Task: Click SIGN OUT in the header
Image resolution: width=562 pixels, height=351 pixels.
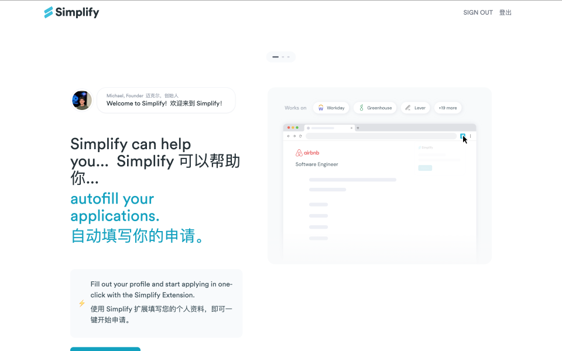Action: pos(478,12)
